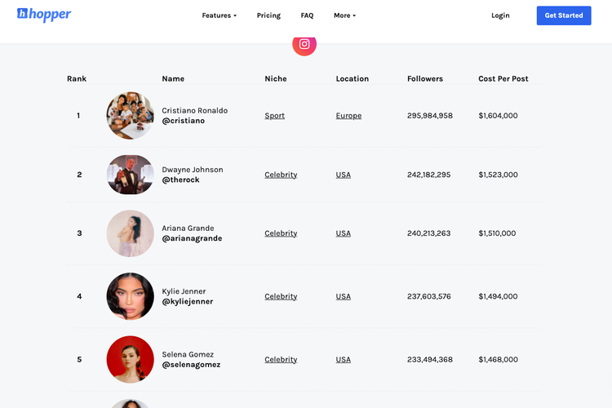The height and width of the screenshot is (408, 612).
Task: Click Dwayne Johnson's Celebrity niche link
Action: [x=281, y=175]
